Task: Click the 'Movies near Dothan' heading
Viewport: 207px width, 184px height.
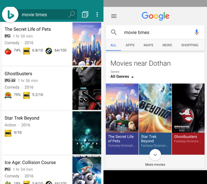Action: (140, 63)
